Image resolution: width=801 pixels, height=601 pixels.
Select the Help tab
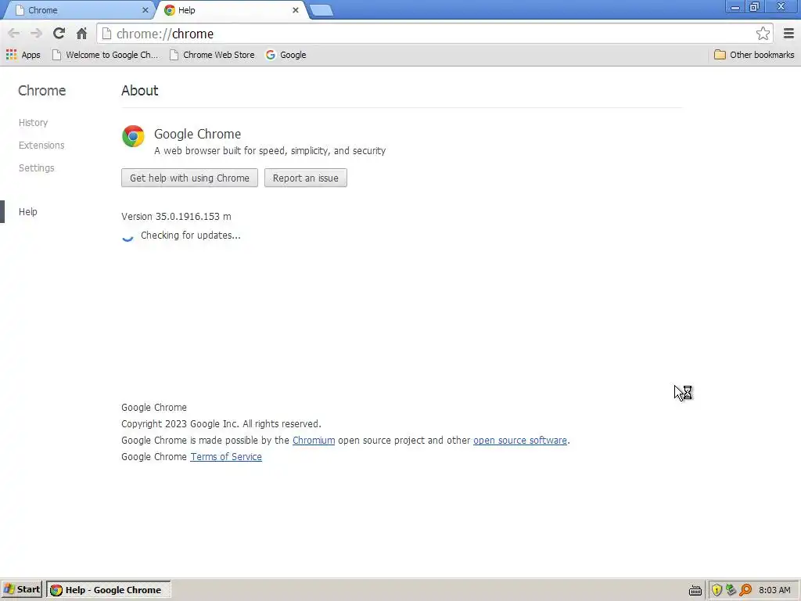point(230,10)
